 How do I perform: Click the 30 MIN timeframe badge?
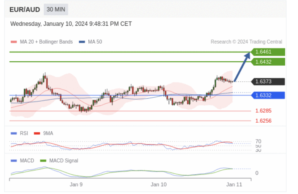coord(56,9)
